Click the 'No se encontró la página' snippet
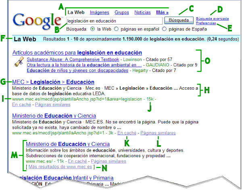Image resolution: width=242 pixels, height=191 pixels. click(131, 122)
